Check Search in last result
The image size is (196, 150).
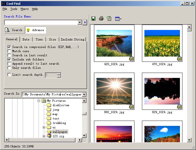[9, 55]
